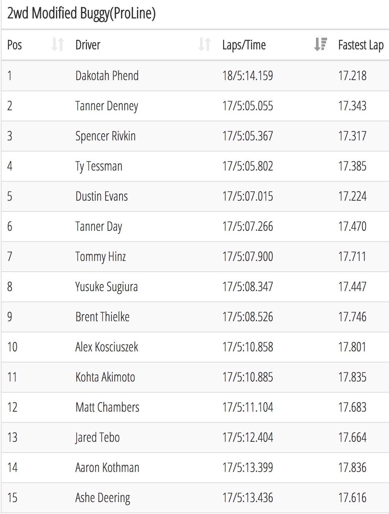Click the Fastest Lap column header
The image size is (389, 514).
361,45
